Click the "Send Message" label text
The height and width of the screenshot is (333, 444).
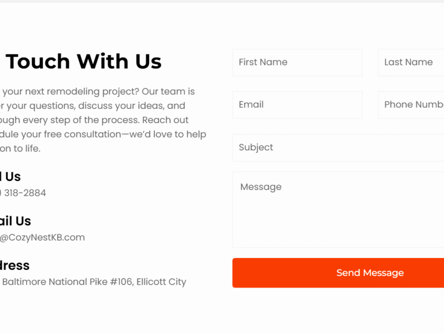(370, 273)
